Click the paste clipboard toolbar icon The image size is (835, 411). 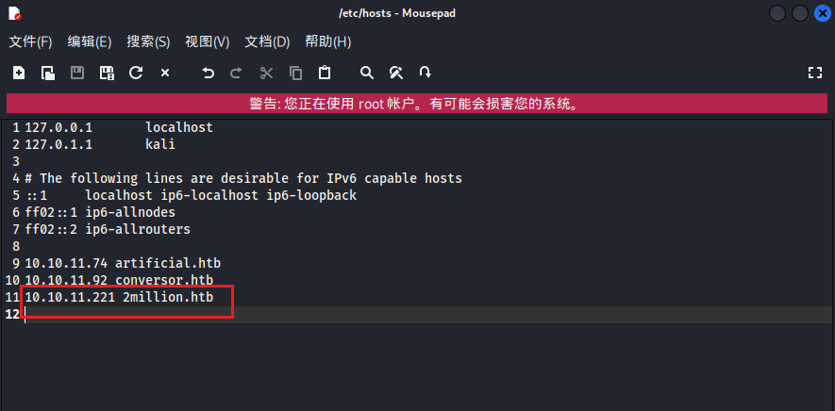point(325,73)
